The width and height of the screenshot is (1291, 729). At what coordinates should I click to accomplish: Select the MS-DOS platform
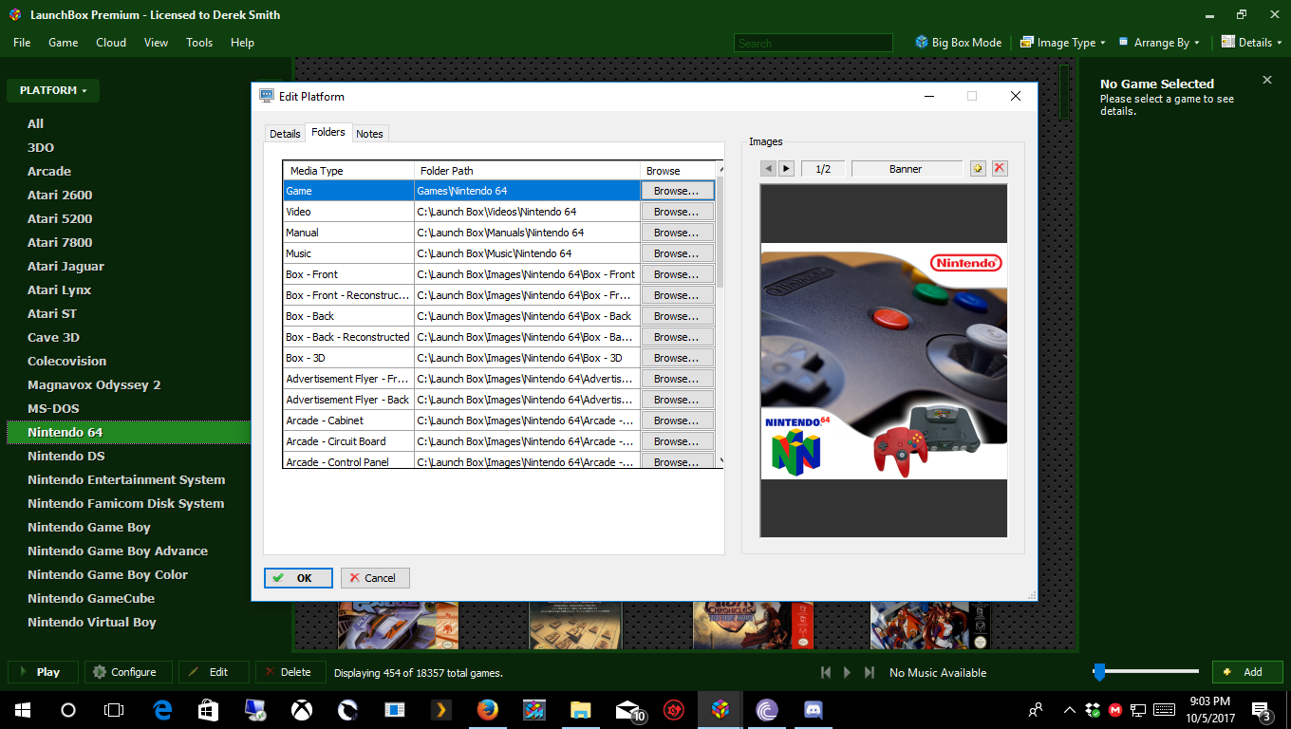point(53,408)
